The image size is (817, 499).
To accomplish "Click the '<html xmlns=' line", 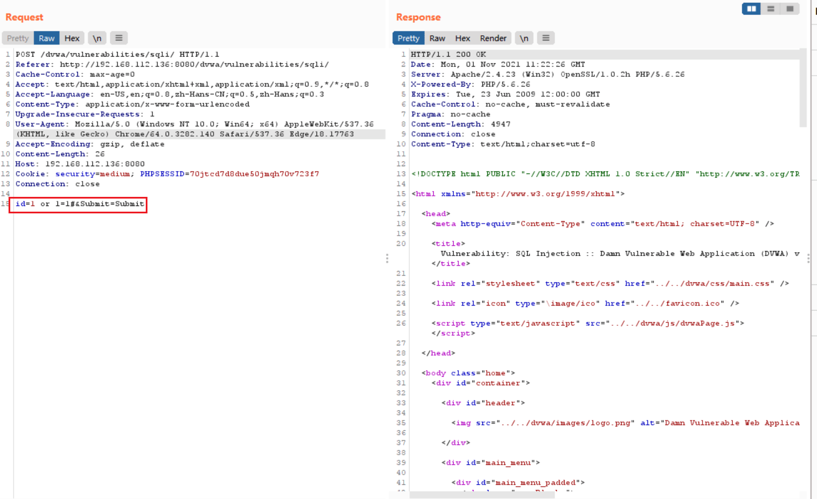I will pos(518,194).
